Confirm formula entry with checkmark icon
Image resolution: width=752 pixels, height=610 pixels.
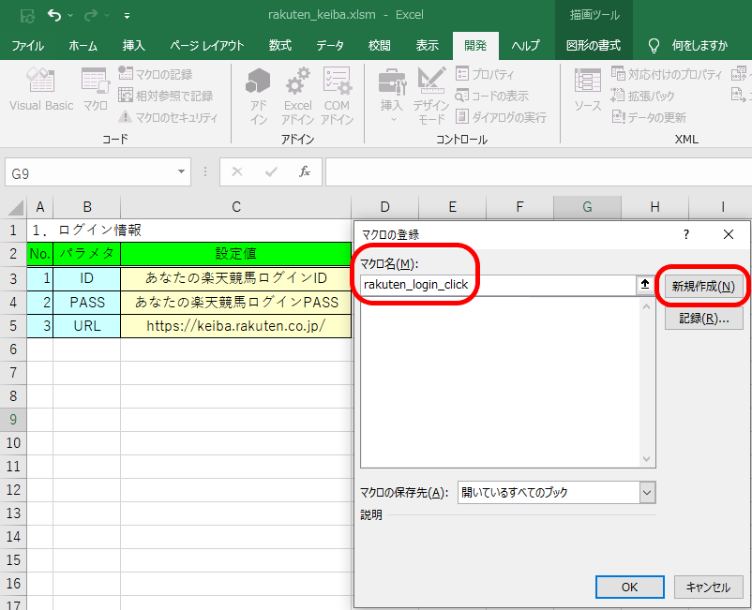pyautogui.click(x=271, y=171)
